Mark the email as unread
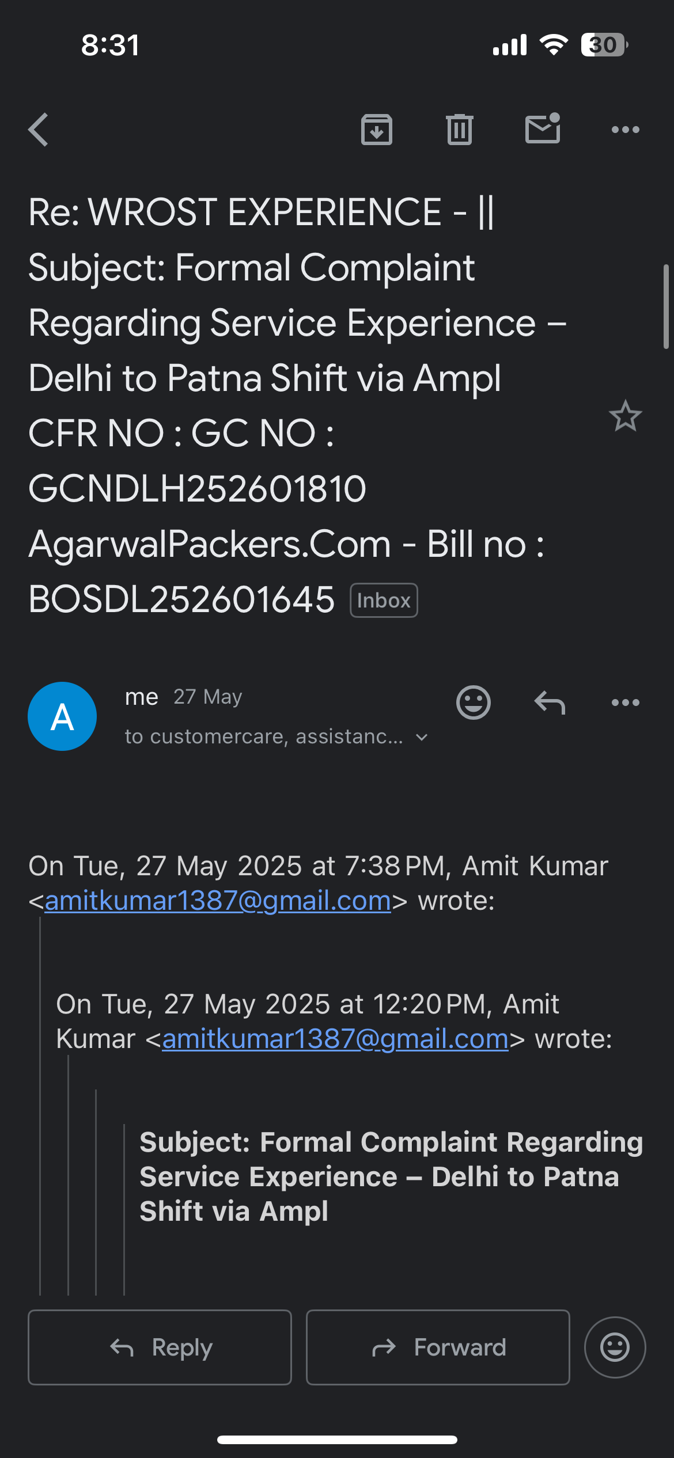The height and width of the screenshot is (1458, 674). coord(543,128)
